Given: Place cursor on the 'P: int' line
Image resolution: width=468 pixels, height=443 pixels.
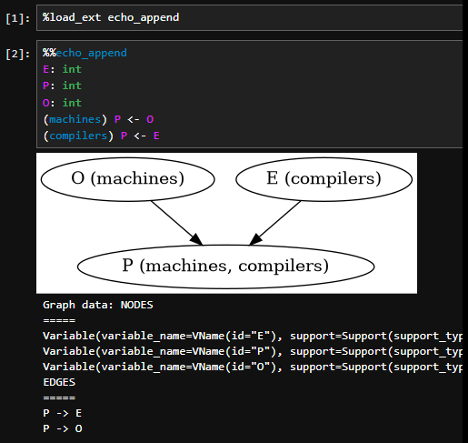Looking at the screenshot, I should point(62,86).
